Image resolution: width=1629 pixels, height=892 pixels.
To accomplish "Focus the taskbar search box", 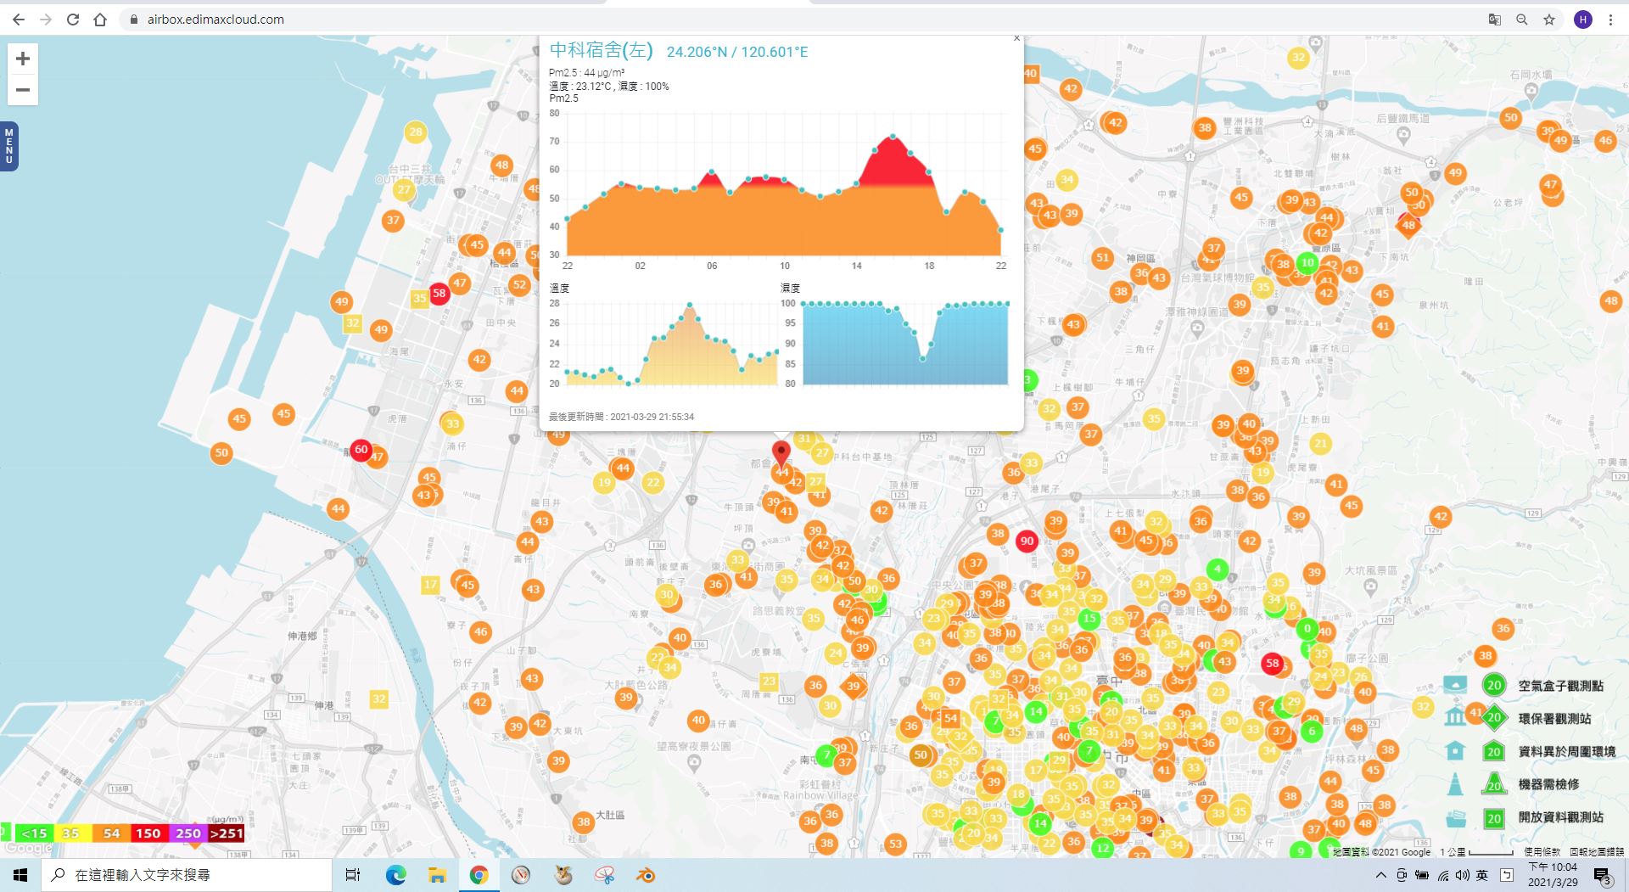I will coord(187,875).
